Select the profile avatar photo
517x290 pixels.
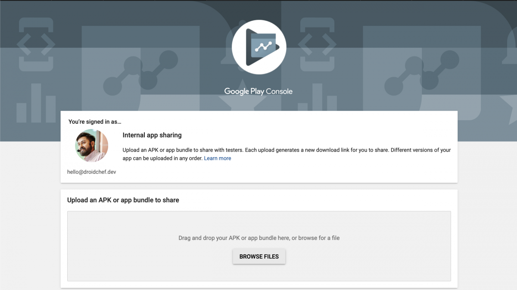coord(90,146)
